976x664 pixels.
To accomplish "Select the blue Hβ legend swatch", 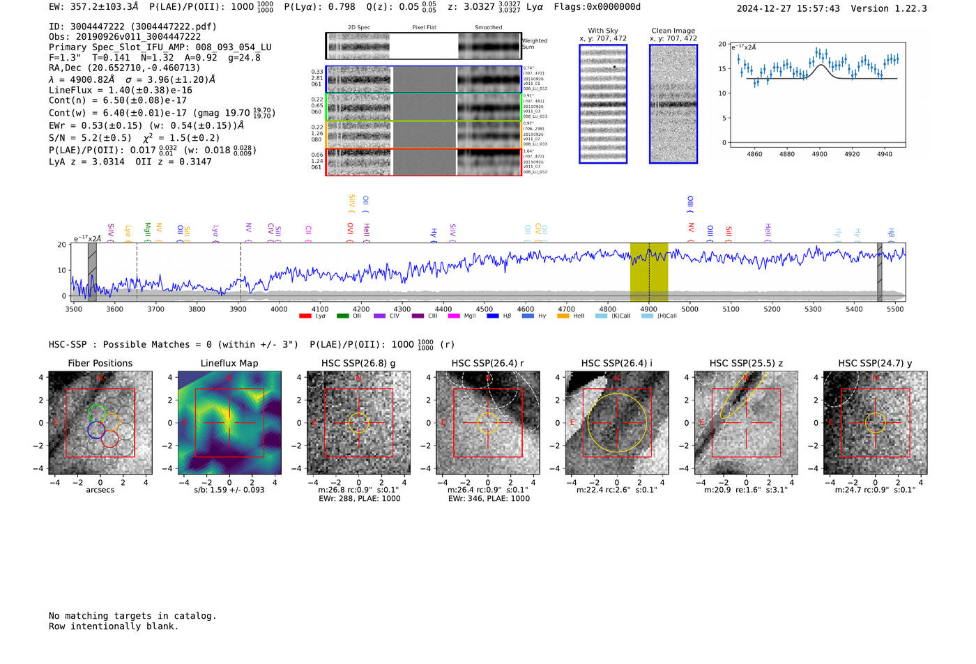I will (493, 316).
